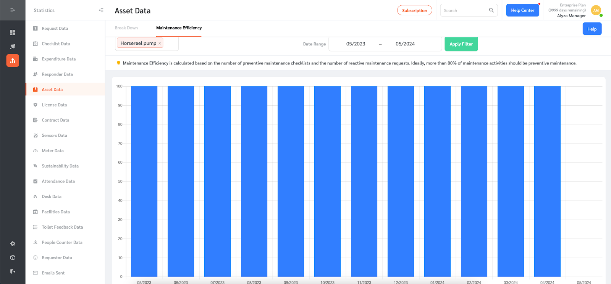Viewport: 611px width, 284px height.
Task: Select the Maintenance Efficiency tab
Action: [179, 28]
